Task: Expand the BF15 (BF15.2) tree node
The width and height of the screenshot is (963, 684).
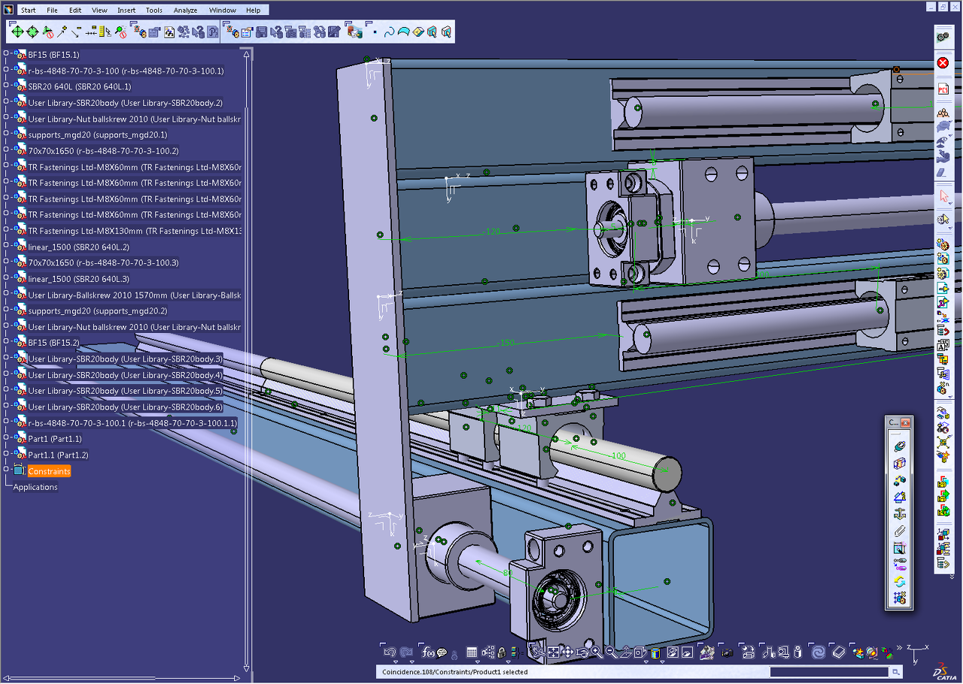Action: click(x=6, y=342)
